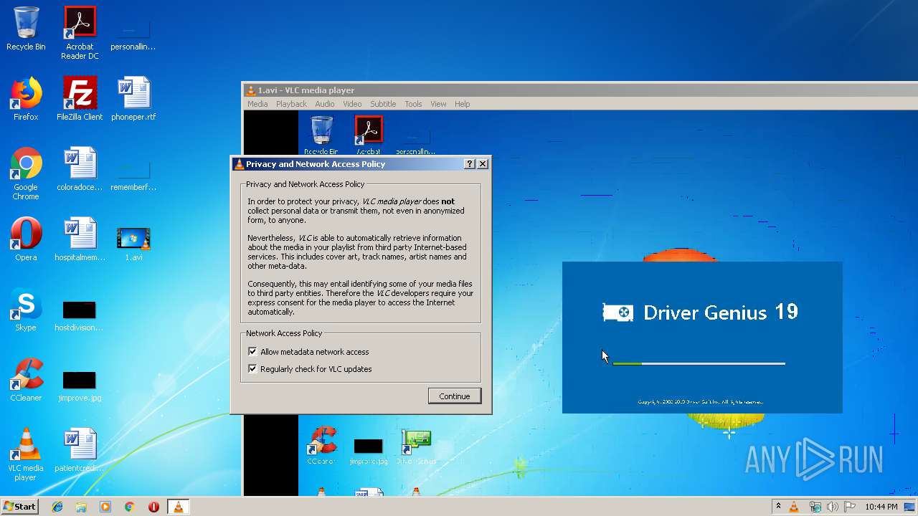Click VLC cone icon in system tray
Image resolution: width=918 pixels, height=516 pixels.
pyautogui.click(x=794, y=507)
